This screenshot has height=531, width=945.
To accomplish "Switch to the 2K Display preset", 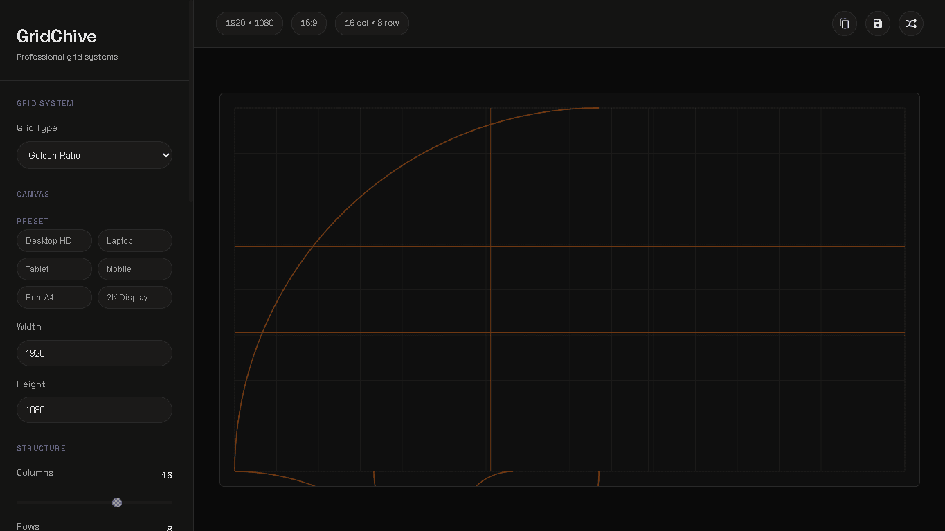I will tap(134, 298).
